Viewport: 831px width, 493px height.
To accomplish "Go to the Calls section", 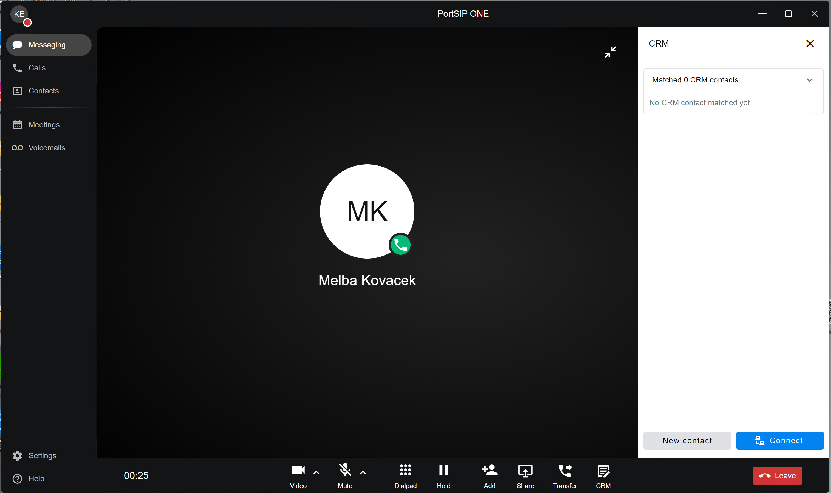I will click(36, 68).
